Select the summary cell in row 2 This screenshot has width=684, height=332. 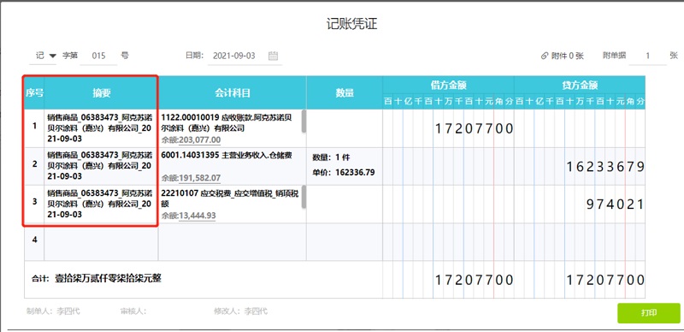point(101,166)
